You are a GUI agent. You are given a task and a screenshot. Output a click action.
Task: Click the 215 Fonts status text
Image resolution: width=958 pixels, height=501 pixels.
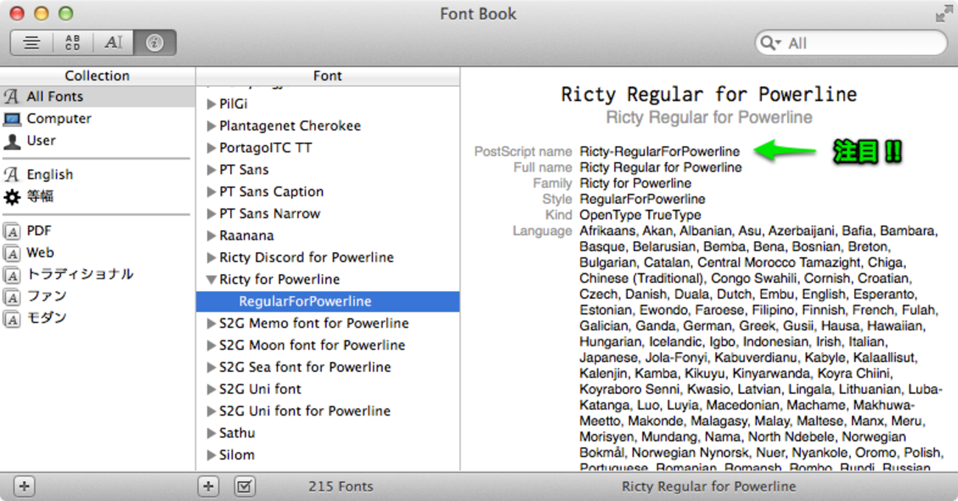[x=340, y=486]
